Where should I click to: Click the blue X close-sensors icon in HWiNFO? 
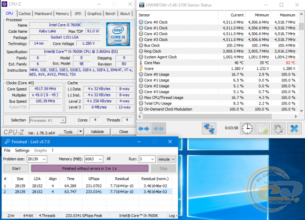pos(295,128)
